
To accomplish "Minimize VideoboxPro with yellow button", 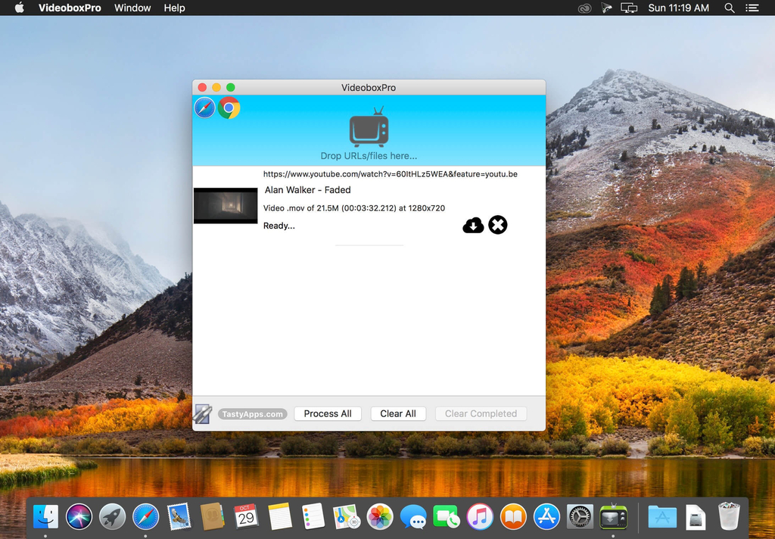I will click(216, 88).
